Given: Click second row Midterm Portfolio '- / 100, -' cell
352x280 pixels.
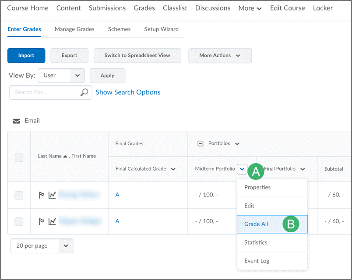Looking at the screenshot, I should pyautogui.click(x=206, y=221).
